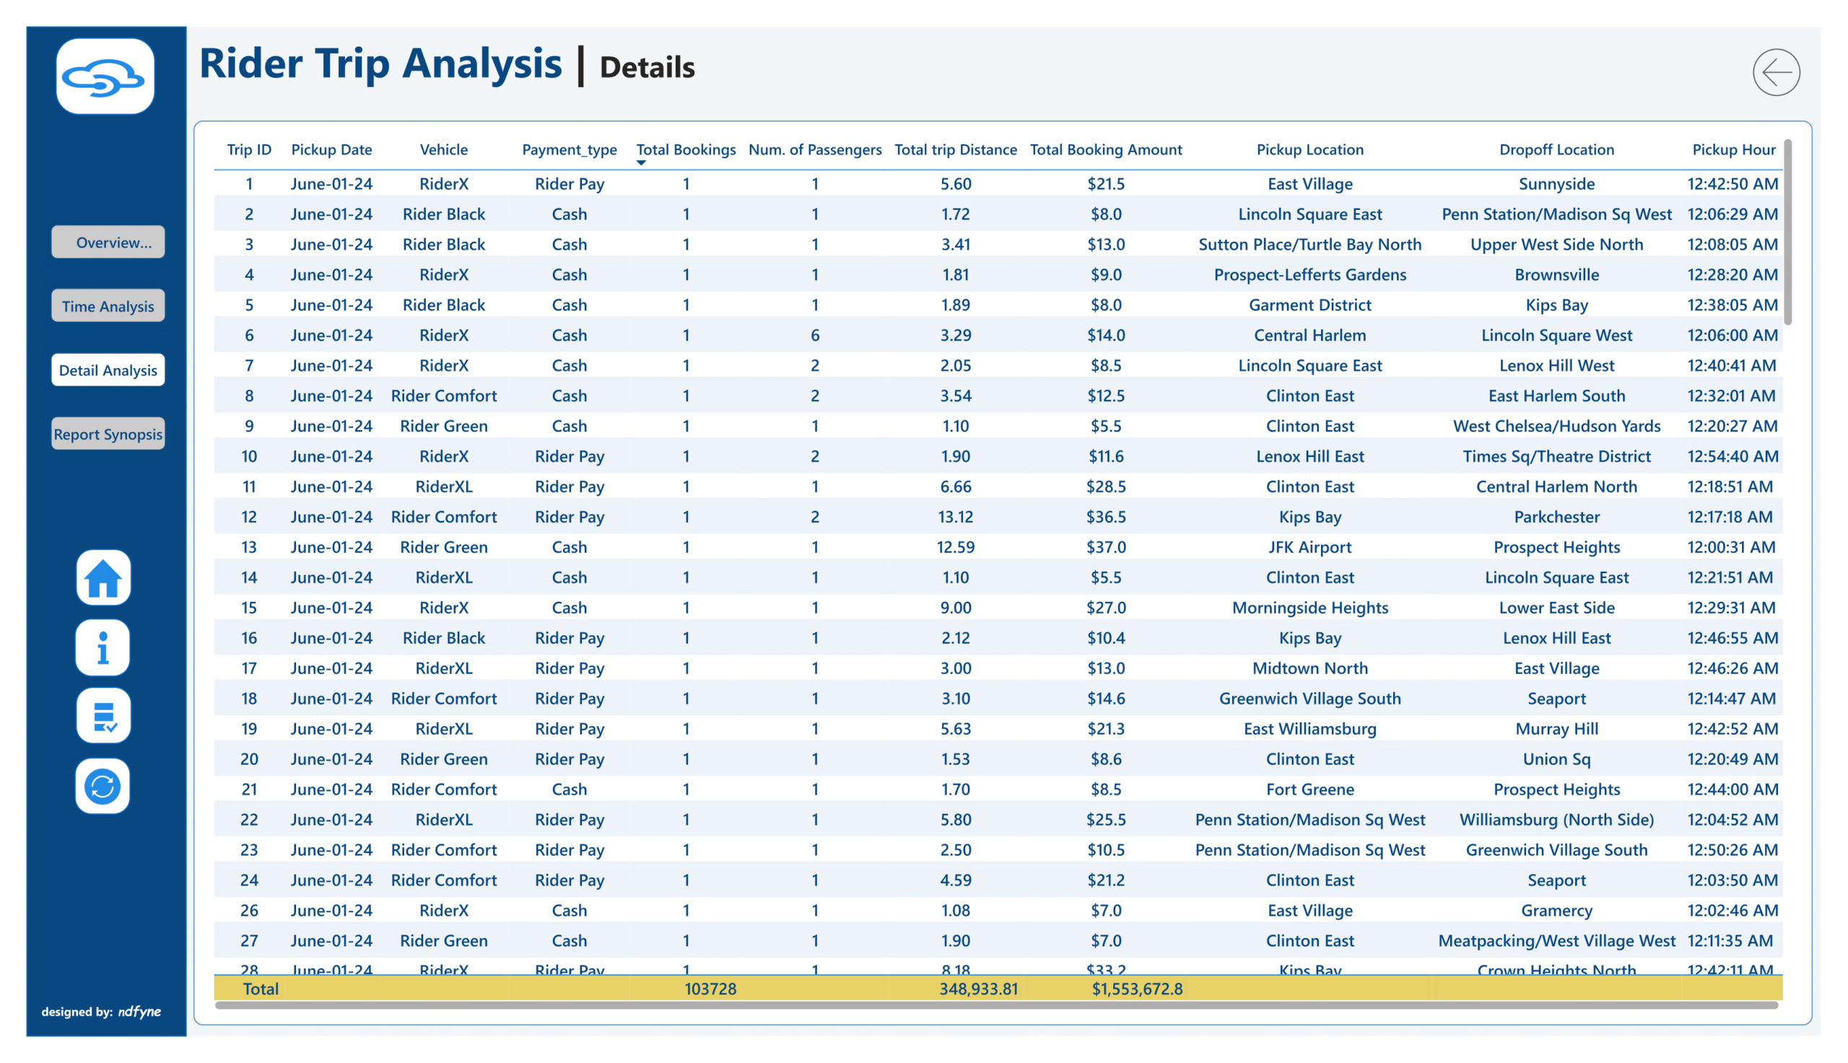Screen dimensions: 1848x1063
Task: Click the Total row label
Action: [261, 989]
